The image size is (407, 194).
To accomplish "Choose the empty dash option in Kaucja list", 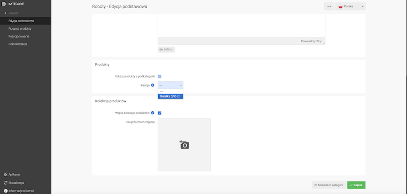I will [x=170, y=91].
